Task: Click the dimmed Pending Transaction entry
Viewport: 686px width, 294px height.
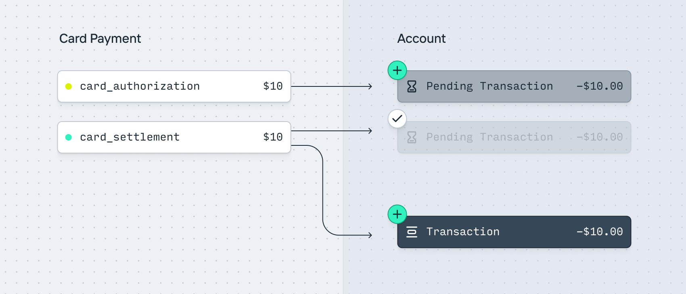Action: pos(514,137)
